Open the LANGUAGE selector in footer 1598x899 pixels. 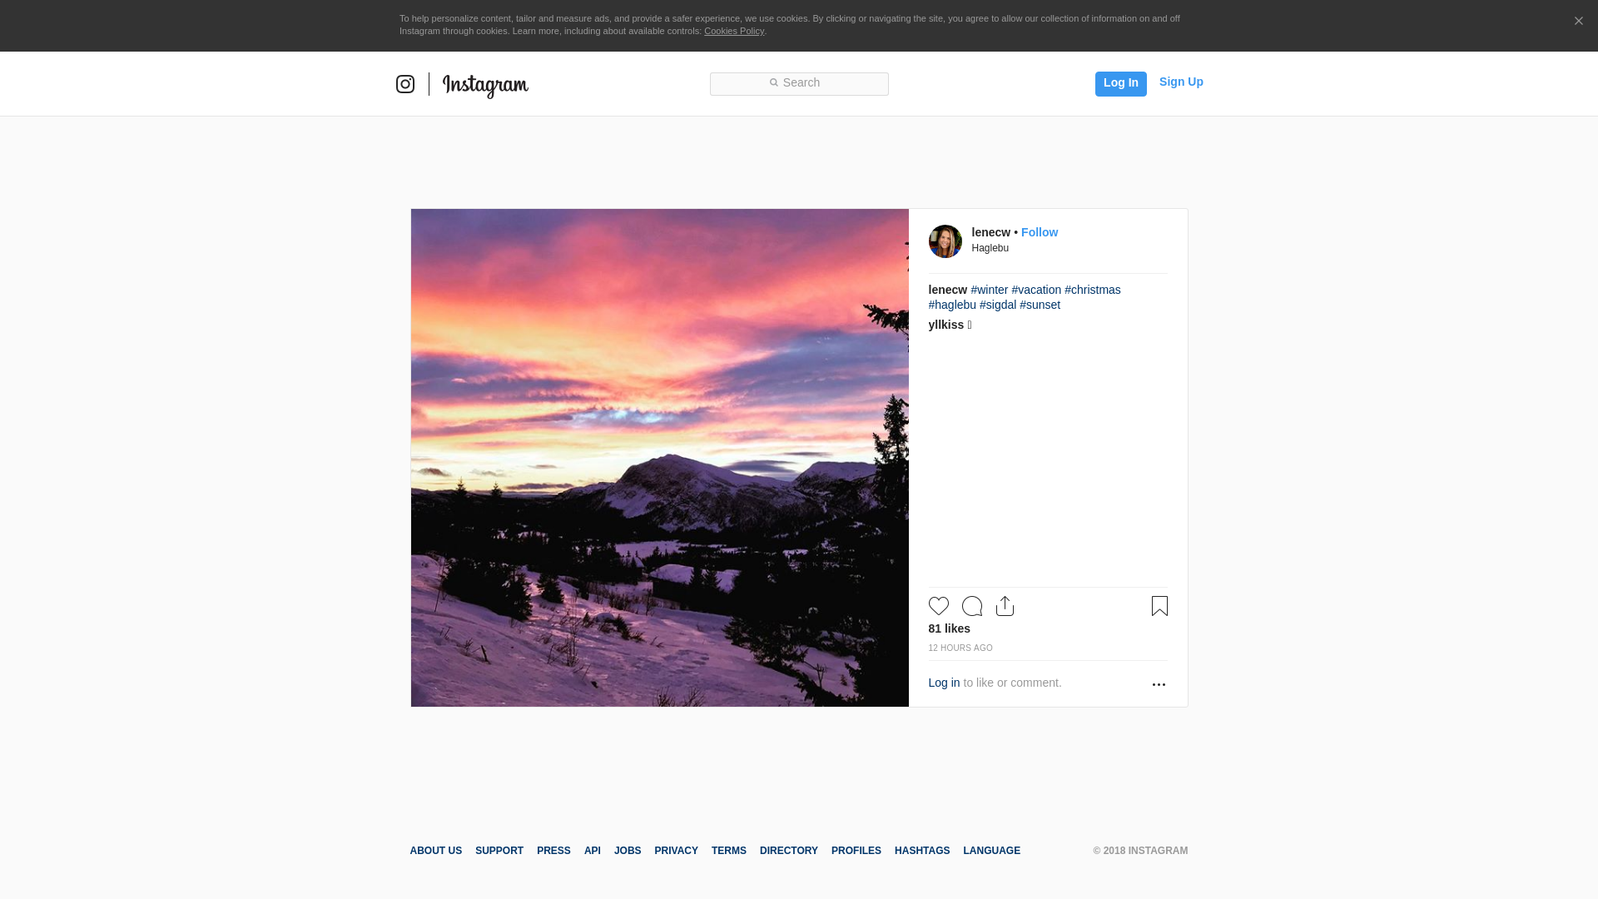pyautogui.click(x=991, y=851)
